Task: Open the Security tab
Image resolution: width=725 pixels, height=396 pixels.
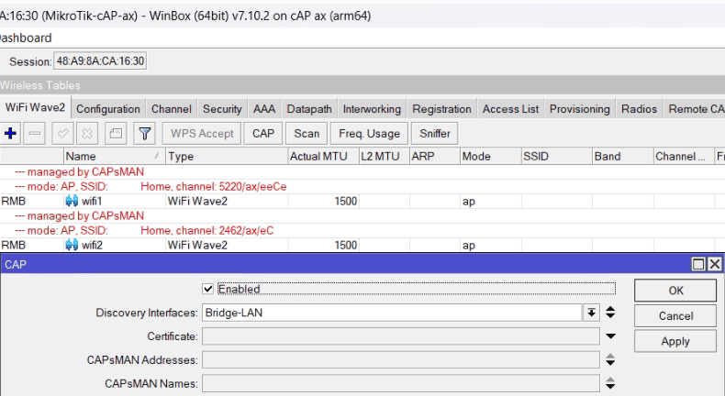Action: tap(222, 109)
